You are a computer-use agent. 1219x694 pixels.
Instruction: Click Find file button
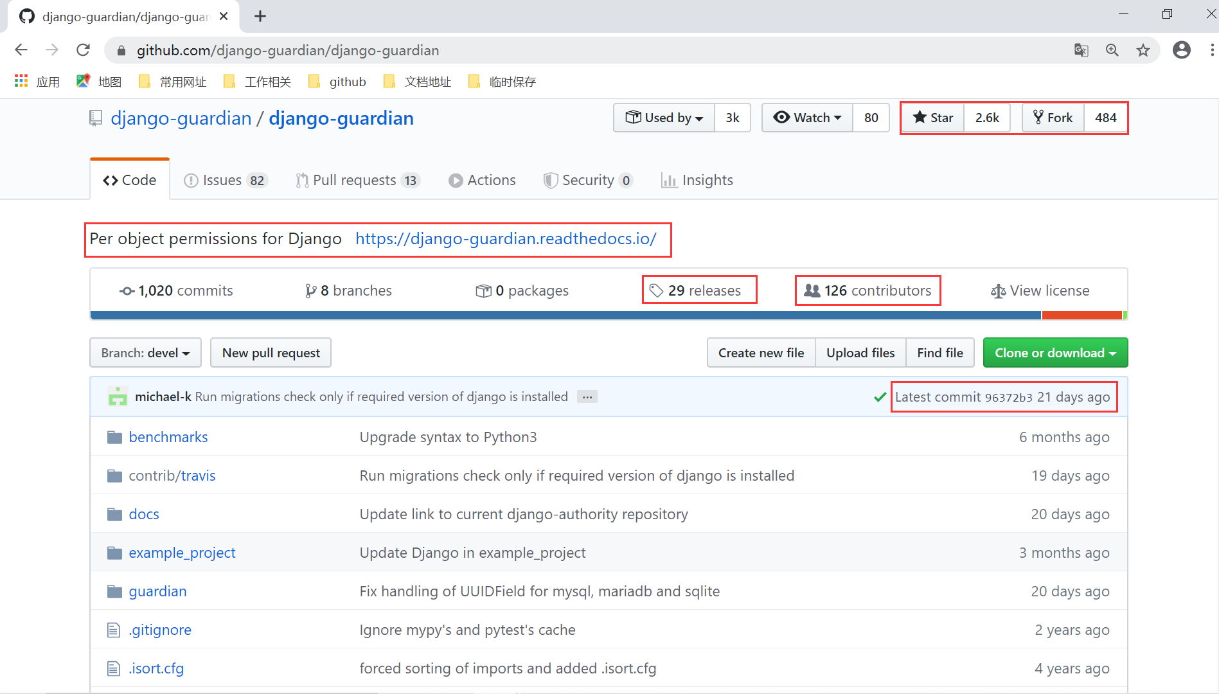(940, 353)
